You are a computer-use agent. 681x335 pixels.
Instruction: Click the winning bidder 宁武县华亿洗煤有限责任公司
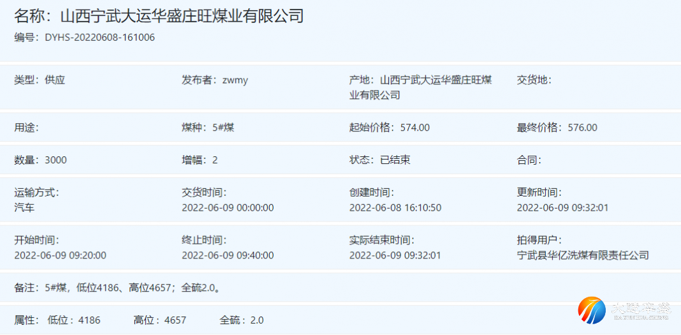coord(583,255)
